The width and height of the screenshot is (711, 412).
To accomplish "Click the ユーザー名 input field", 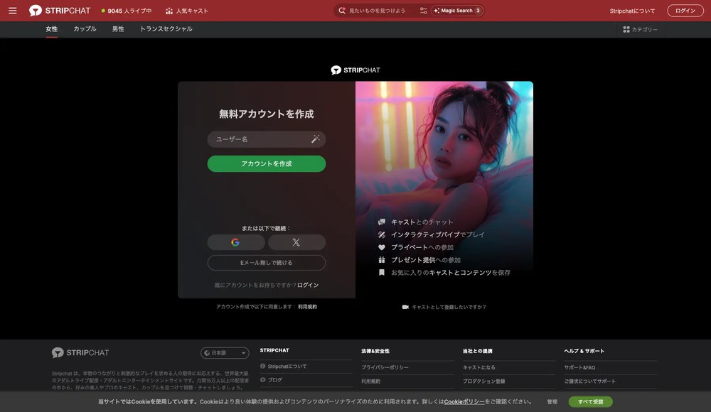I will [x=266, y=139].
